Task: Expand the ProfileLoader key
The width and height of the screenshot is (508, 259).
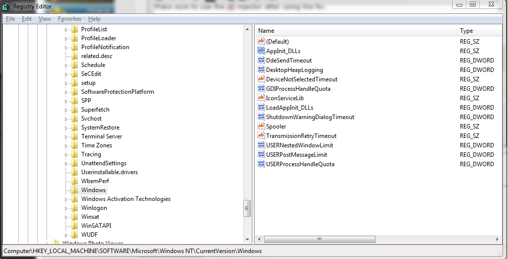Action: 66,39
